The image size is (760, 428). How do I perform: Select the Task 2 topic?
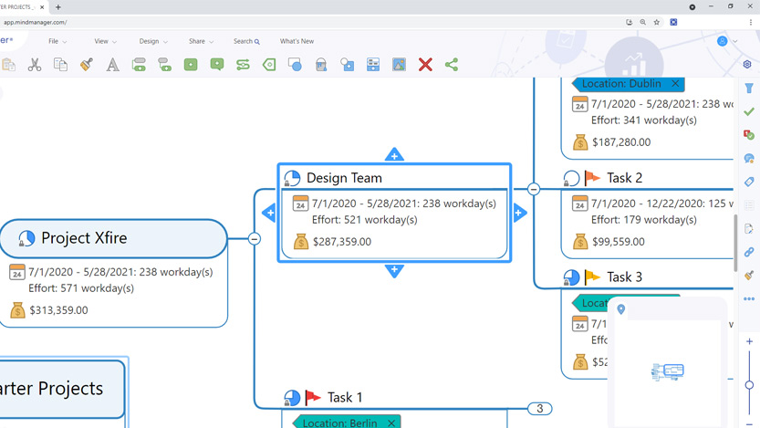point(624,178)
